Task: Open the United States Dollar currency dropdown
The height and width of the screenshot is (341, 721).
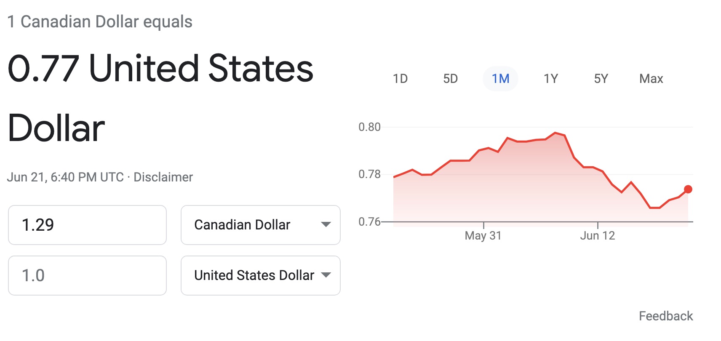Action: pyautogui.click(x=260, y=275)
